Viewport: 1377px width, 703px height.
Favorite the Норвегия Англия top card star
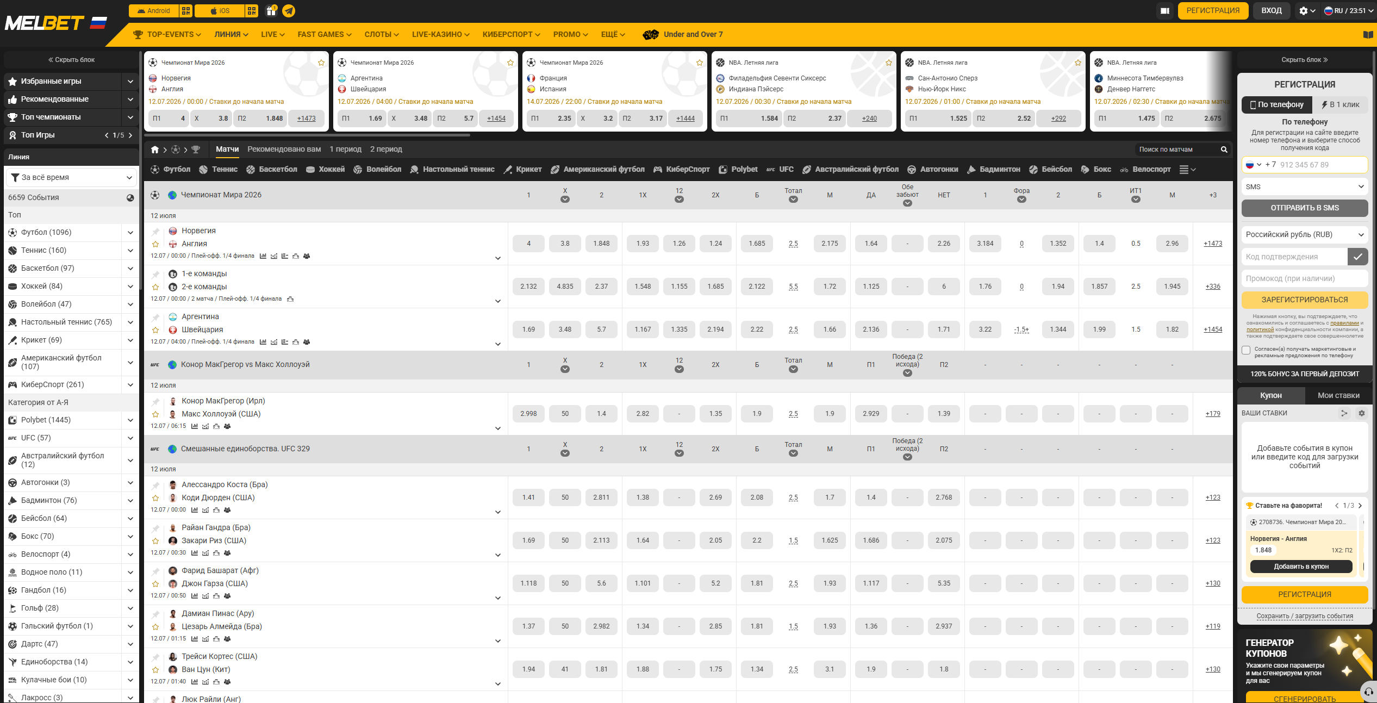[x=321, y=63]
